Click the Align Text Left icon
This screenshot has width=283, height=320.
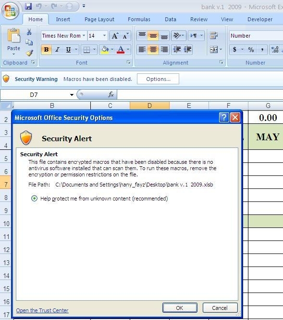click(x=142, y=50)
